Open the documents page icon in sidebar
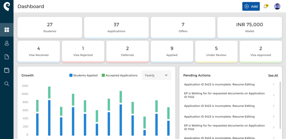 (7, 57)
